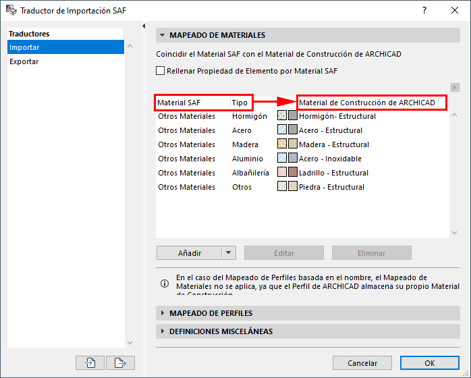Click the Hormigón- Estructural material name

(x=337, y=116)
